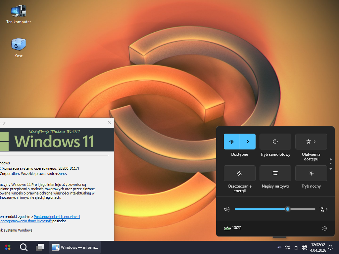Open the Postanowieniami licencyjnymi link
This screenshot has width=339, height=254.
coord(57,217)
